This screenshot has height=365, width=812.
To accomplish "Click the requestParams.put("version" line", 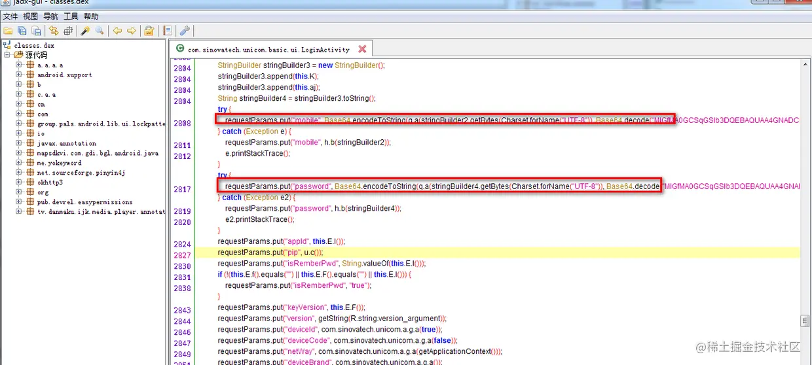I will pos(331,319).
